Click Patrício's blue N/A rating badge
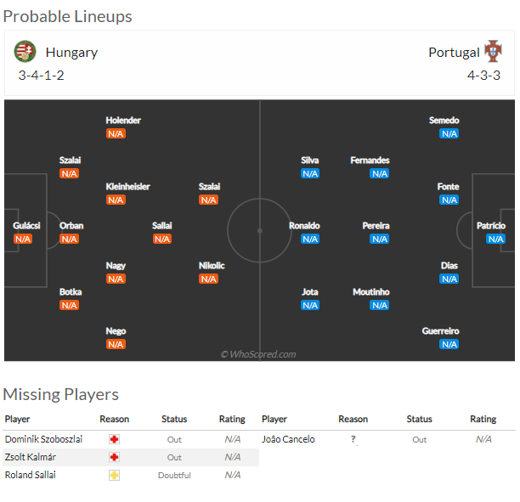Screen dimensions: 520x502 496,239
